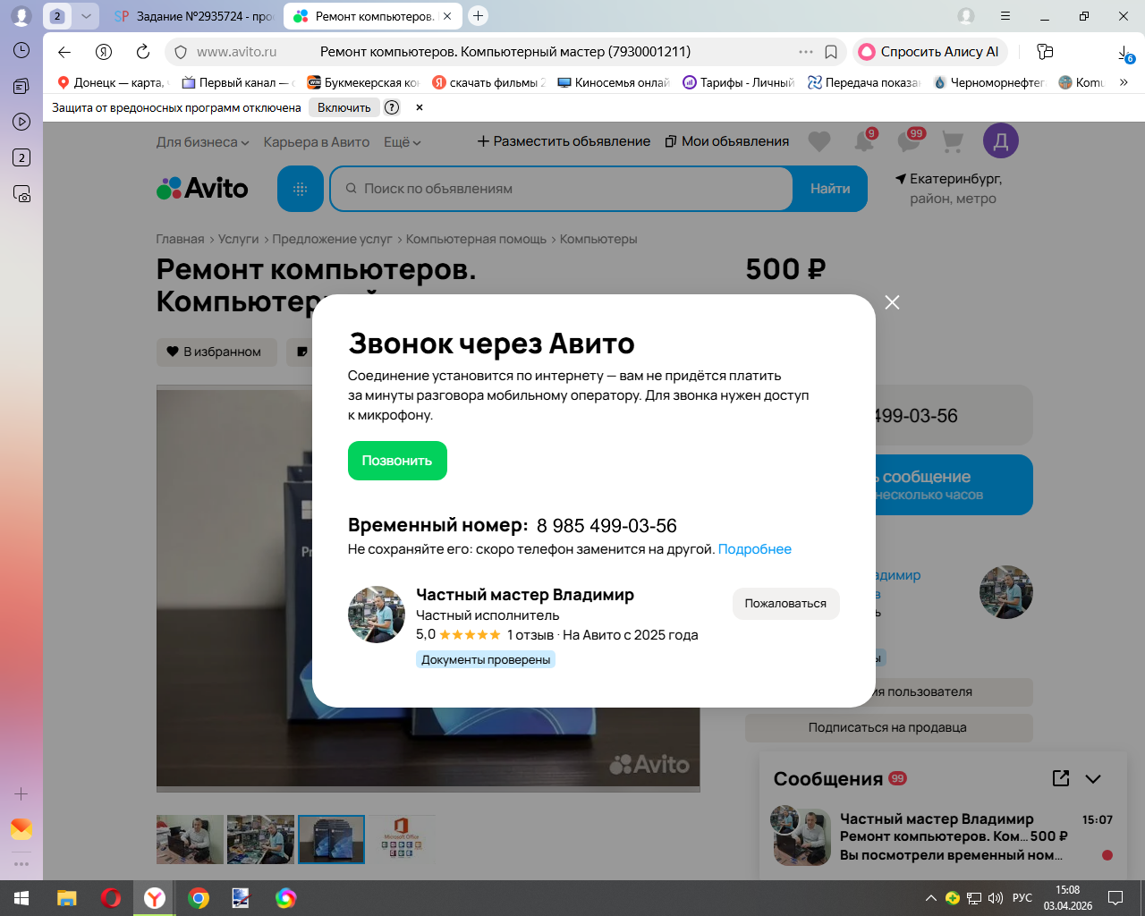The height and width of the screenshot is (916, 1145).
Task: Bookmark this page using the address bar icon
Action: 831,52
